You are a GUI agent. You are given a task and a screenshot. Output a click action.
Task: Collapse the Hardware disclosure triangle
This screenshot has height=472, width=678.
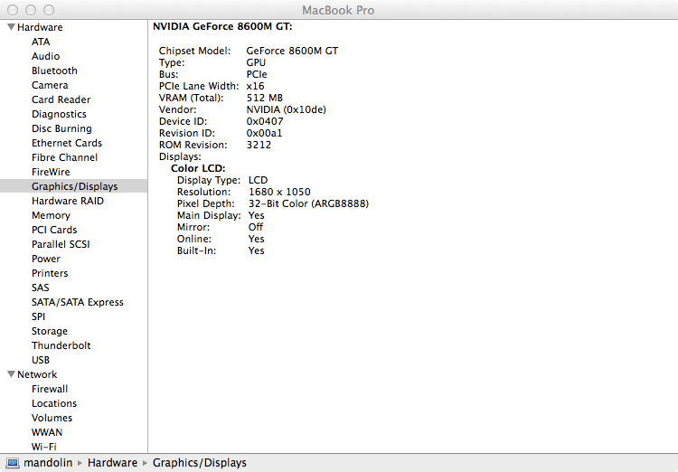click(x=11, y=27)
